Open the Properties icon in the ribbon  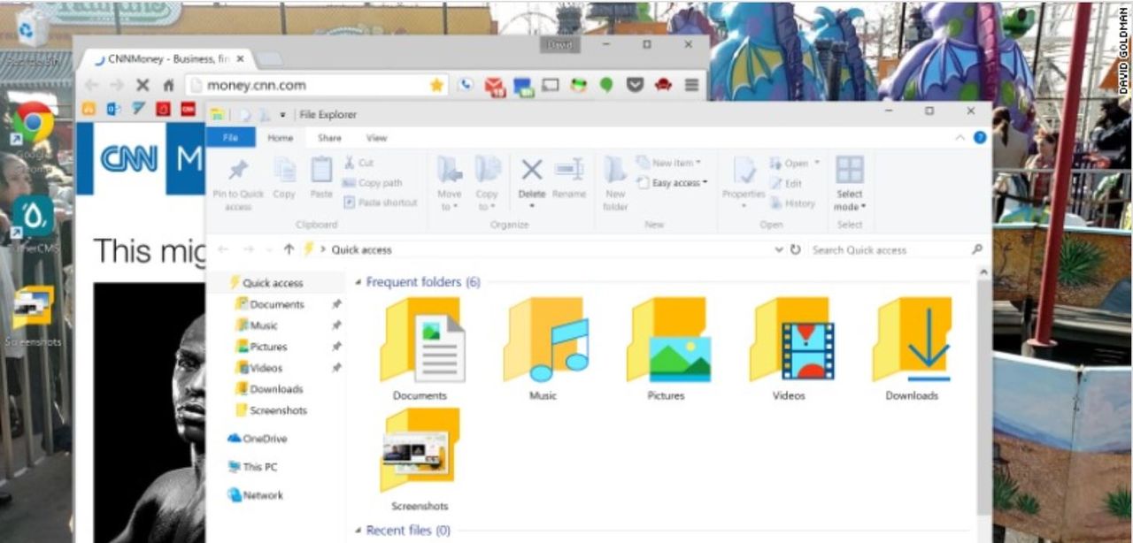(744, 172)
